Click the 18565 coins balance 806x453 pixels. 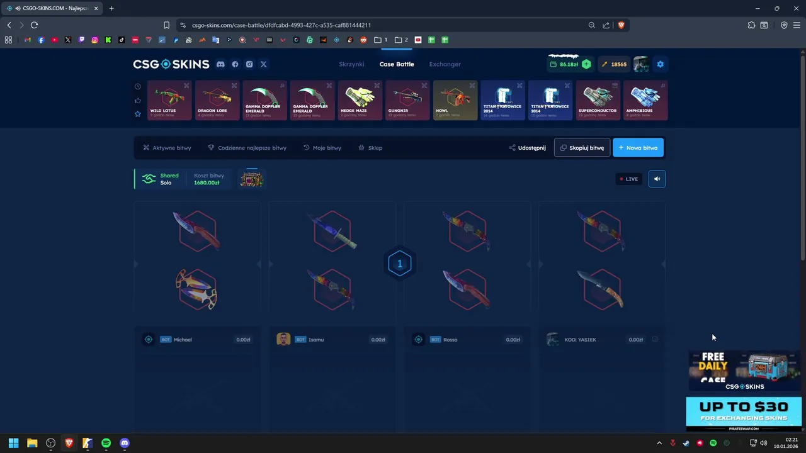coord(614,64)
